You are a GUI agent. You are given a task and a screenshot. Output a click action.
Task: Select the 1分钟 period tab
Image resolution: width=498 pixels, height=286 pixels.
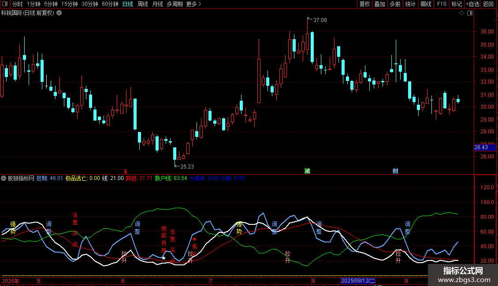tap(33, 4)
